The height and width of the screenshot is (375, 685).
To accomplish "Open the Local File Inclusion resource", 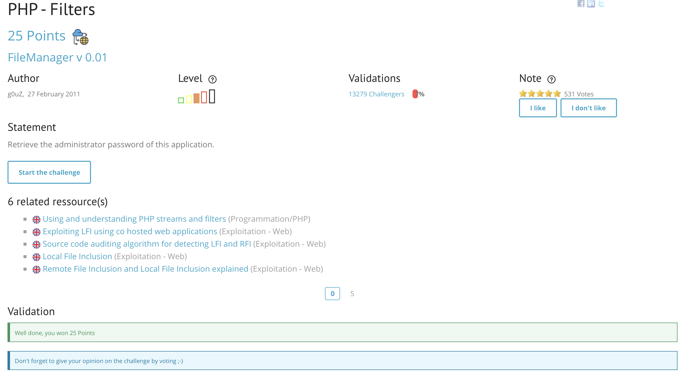I will [77, 256].
